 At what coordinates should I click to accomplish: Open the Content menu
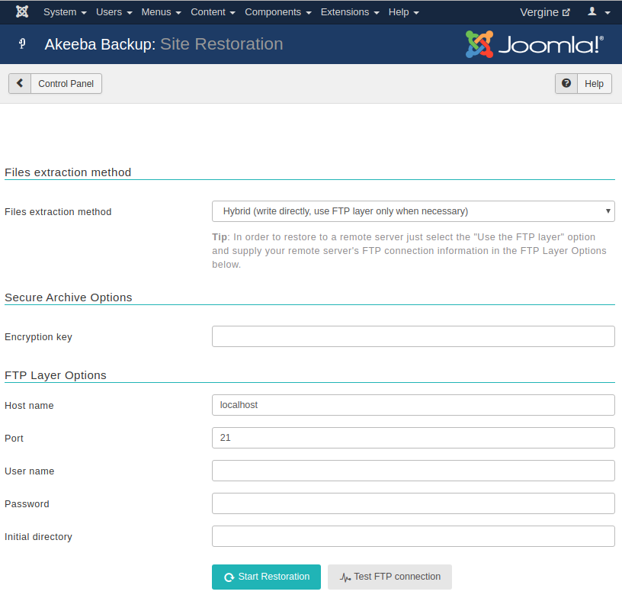coord(213,12)
